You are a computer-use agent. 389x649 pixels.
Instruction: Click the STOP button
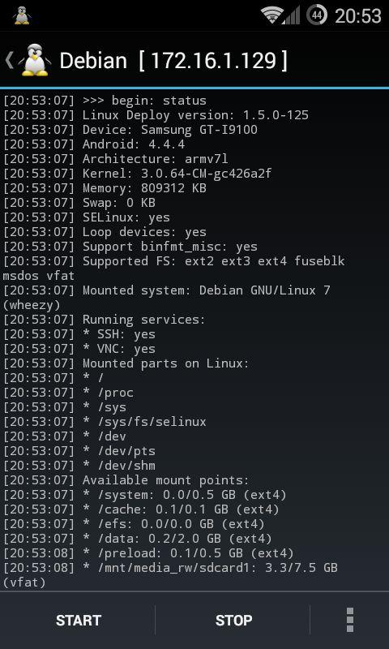click(233, 620)
